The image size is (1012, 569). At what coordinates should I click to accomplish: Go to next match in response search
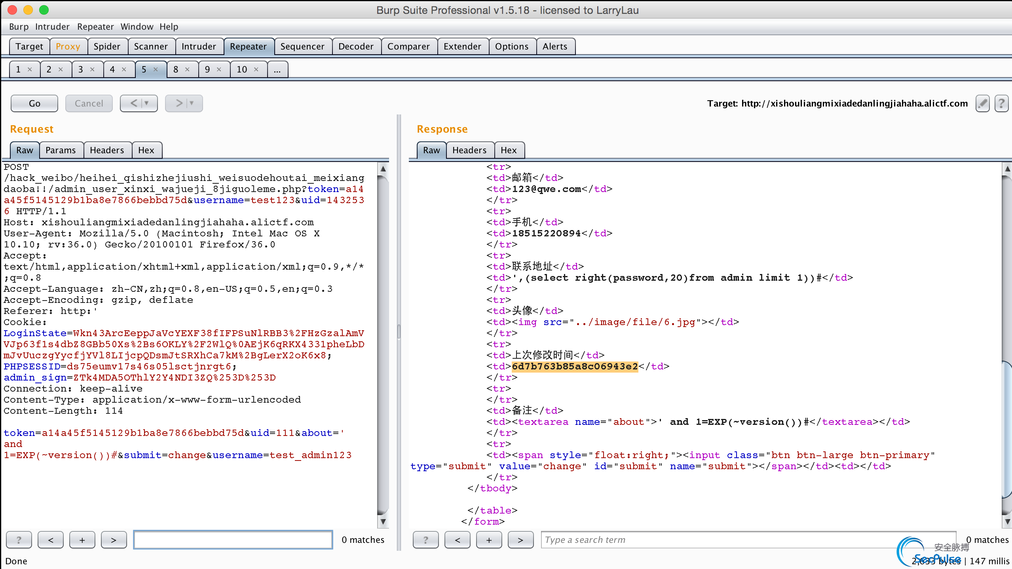tap(520, 540)
